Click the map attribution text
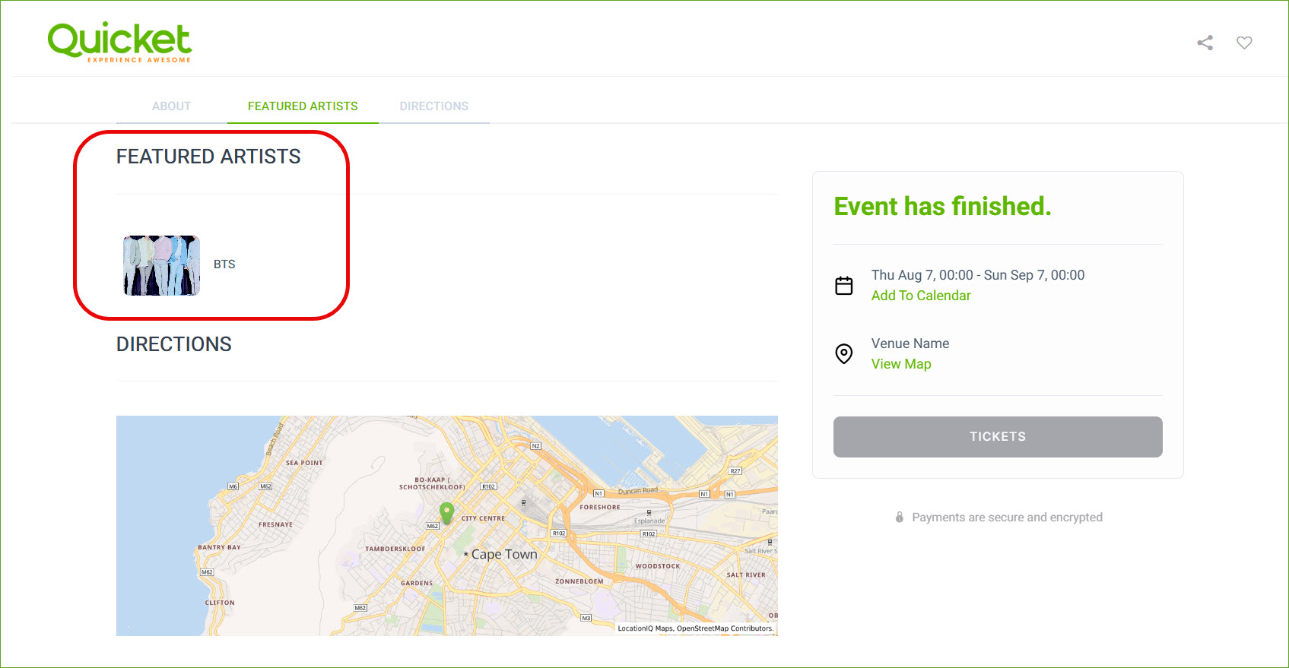The image size is (1289, 668). pos(695,628)
